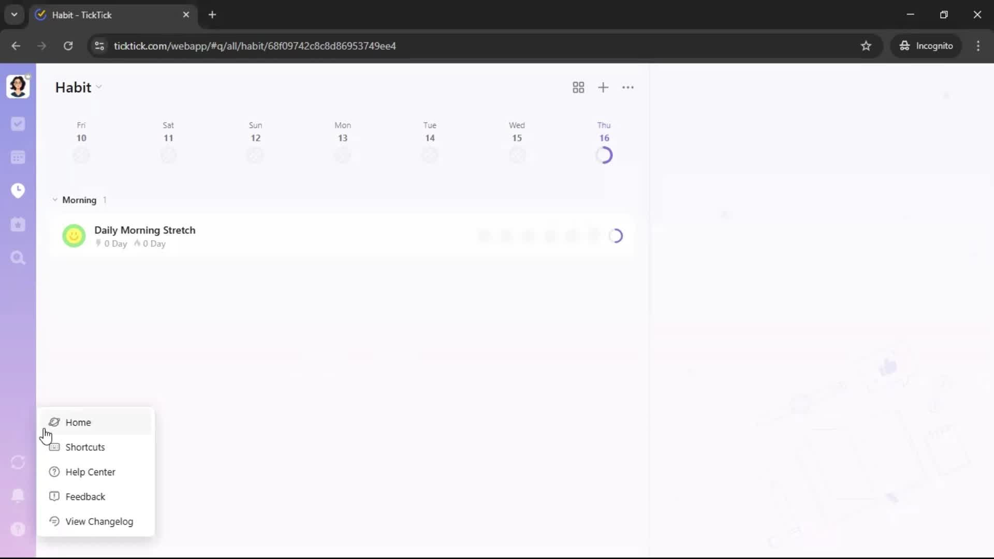Open the Tasks checkbox sidebar icon
The image size is (994, 559).
click(18, 124)
